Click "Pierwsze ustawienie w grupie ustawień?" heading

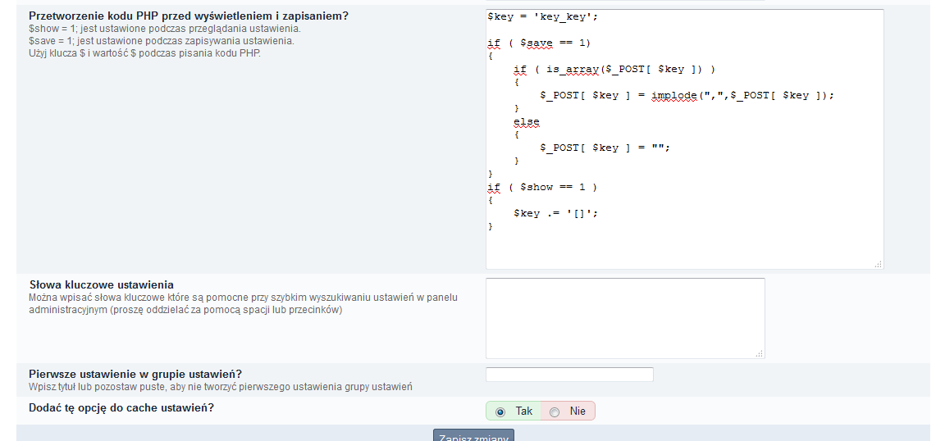(135, 374)
